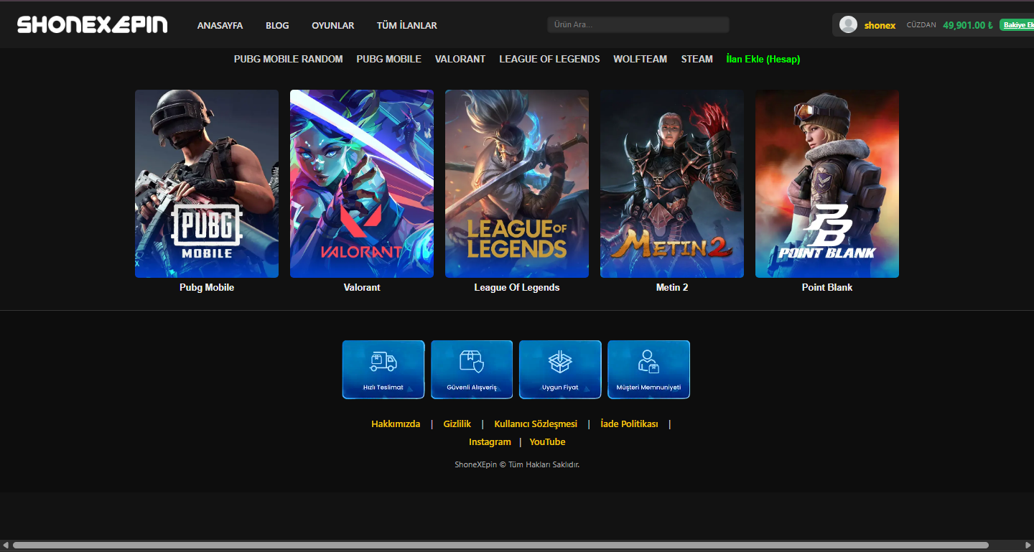This screenshot has height=552, width=1034.
Task: Open the Pubg Mobile game cover image
Action: (207, 184)
